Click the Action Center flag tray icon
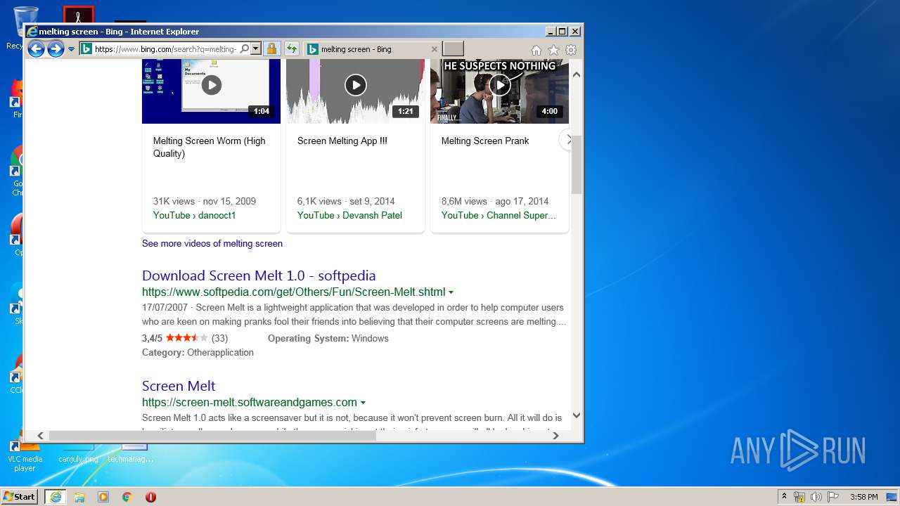 832,497
